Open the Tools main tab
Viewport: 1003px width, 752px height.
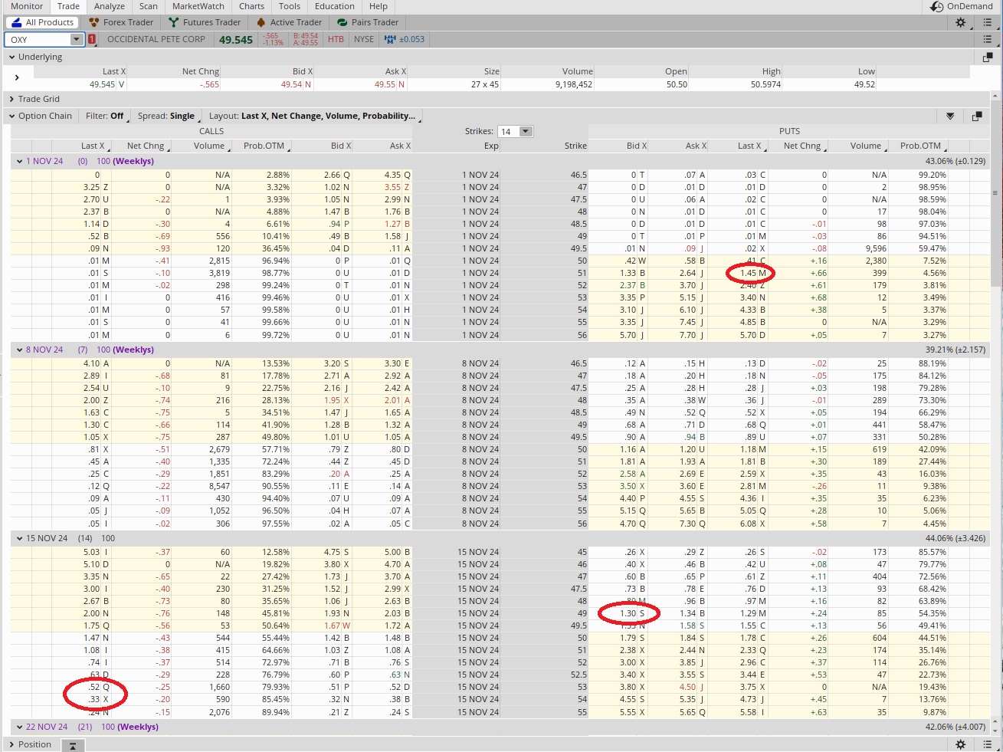coord(290,6)
